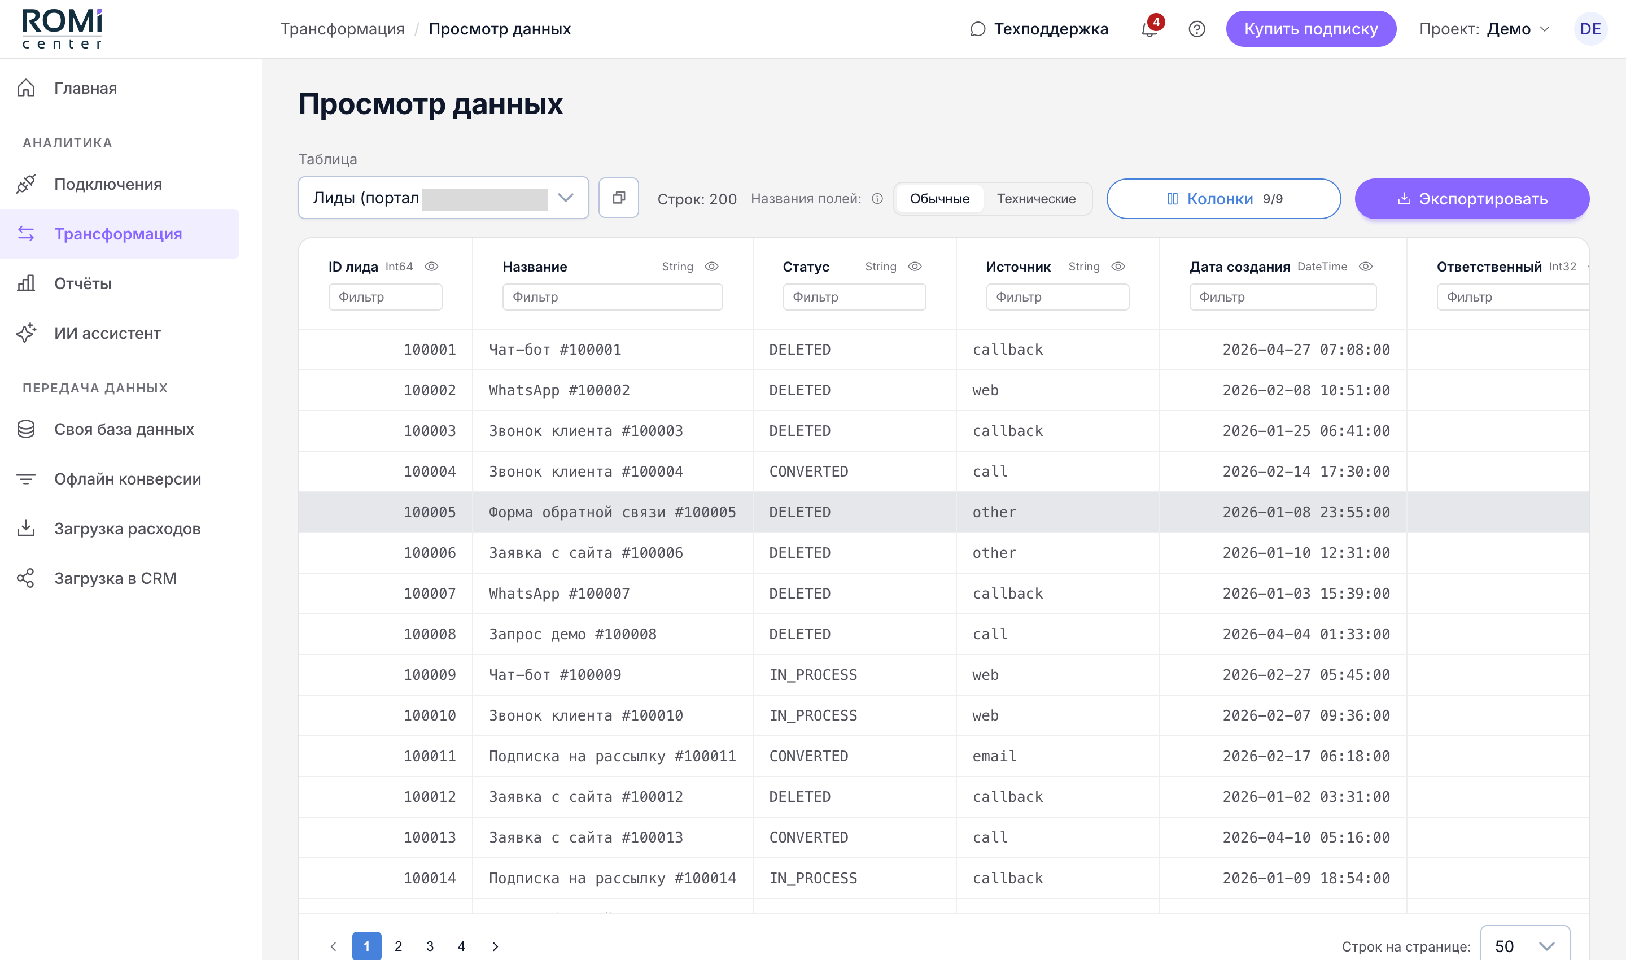
Task: Focus the Статус filter field
Action: coord(854,297)
